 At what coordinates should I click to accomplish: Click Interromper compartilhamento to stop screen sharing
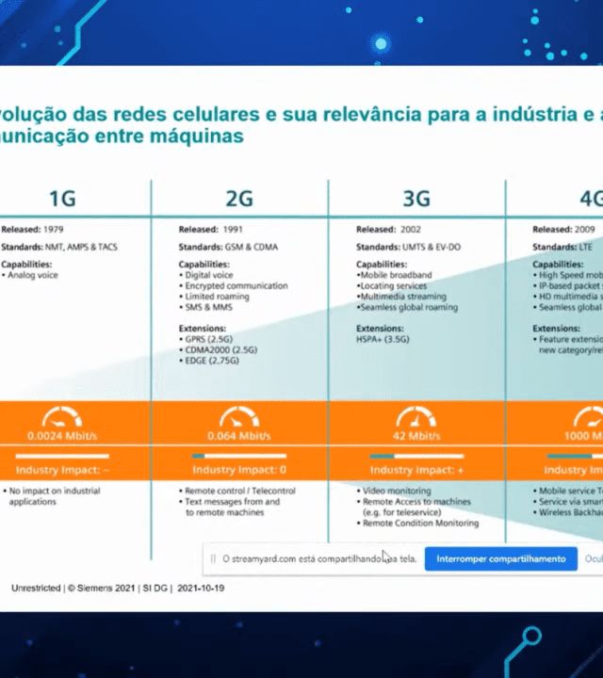pos(499,558)
